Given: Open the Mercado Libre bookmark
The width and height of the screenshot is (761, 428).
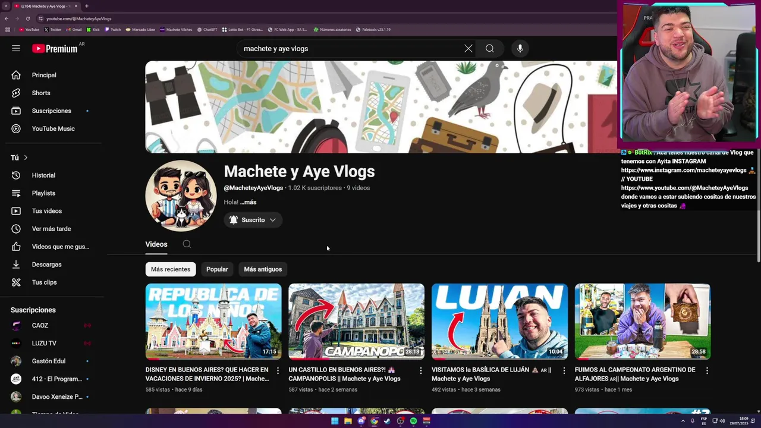Looking at the screenshot, I should coord(140,30).
